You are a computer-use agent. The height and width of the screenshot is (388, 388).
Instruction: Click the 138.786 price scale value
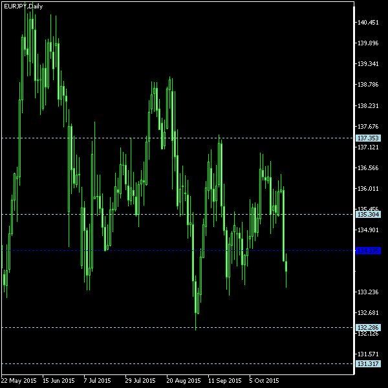click(368, 85)
